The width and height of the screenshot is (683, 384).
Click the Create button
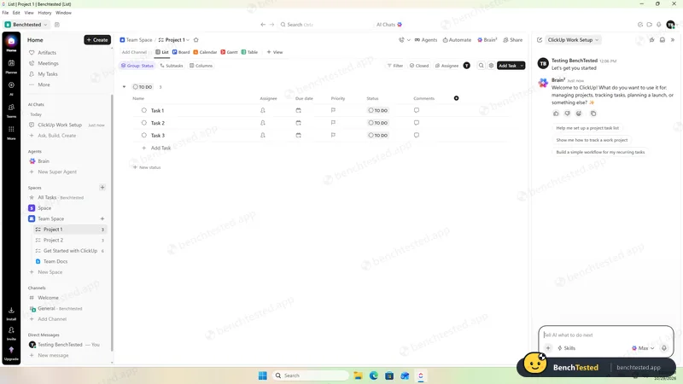(x=97, y=39)
